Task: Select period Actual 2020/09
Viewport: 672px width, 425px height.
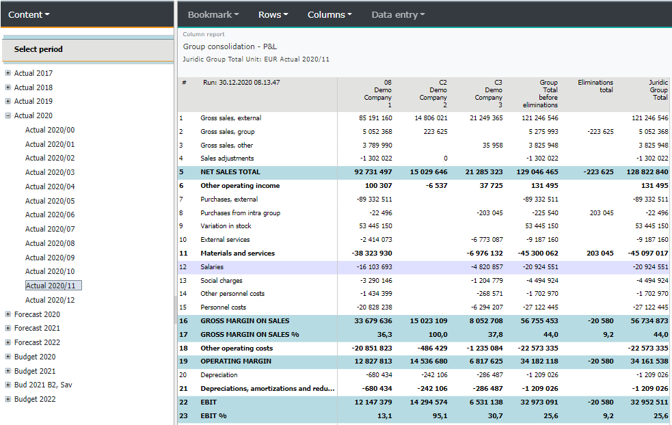Action: point(50,258)
